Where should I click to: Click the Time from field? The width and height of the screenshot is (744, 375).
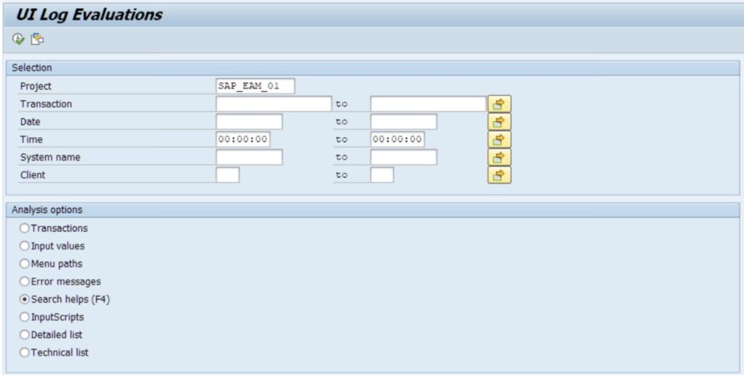tap(243, 139)
